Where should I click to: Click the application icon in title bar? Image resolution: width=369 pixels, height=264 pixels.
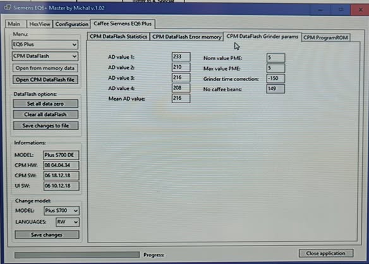point(8,8)
